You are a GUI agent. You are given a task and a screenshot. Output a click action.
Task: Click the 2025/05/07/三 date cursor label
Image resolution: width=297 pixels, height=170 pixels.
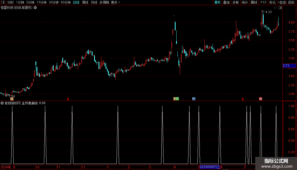(210, 167)
